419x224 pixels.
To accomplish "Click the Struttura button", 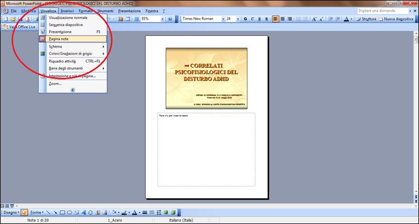I will point(367,19).
